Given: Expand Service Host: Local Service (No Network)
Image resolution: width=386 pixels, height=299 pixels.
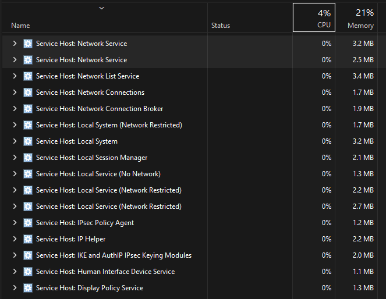Looking at the screenshot, I should [15, 174].
